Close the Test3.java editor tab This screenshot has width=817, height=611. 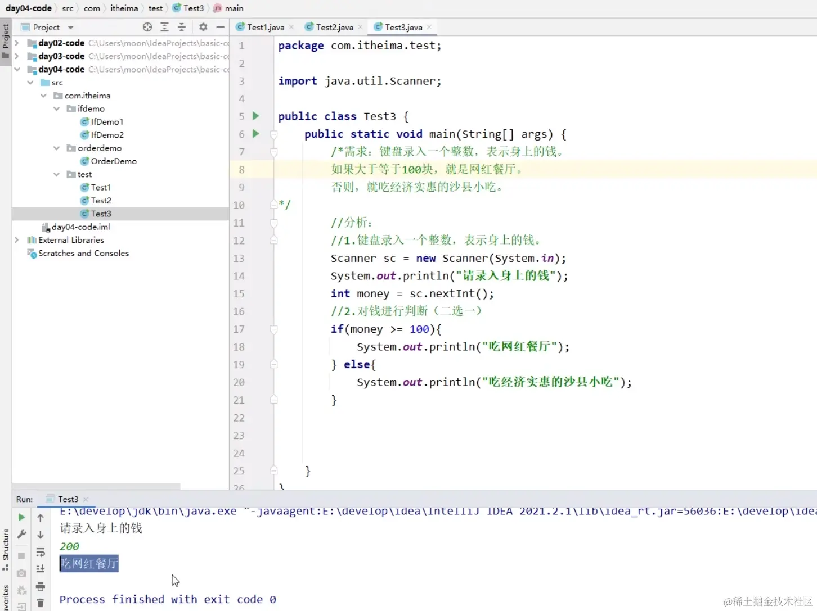pos(429,27)
